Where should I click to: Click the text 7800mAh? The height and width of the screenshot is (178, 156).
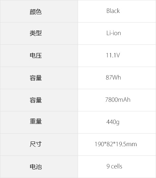118,100
